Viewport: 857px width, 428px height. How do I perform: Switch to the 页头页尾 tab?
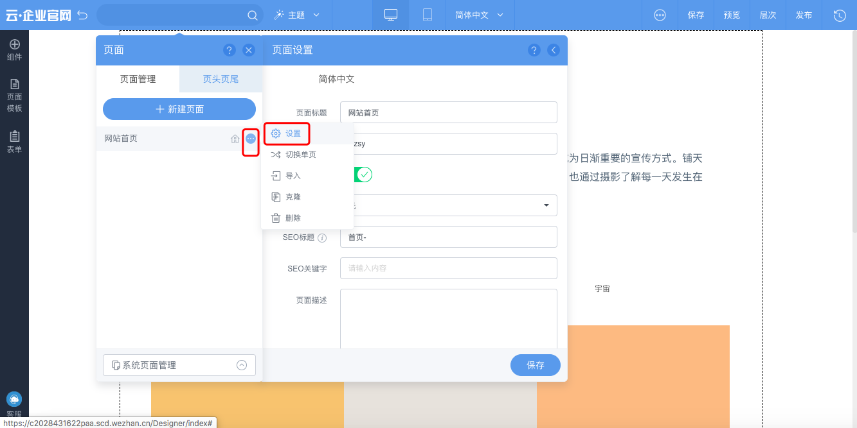point(221,80)
